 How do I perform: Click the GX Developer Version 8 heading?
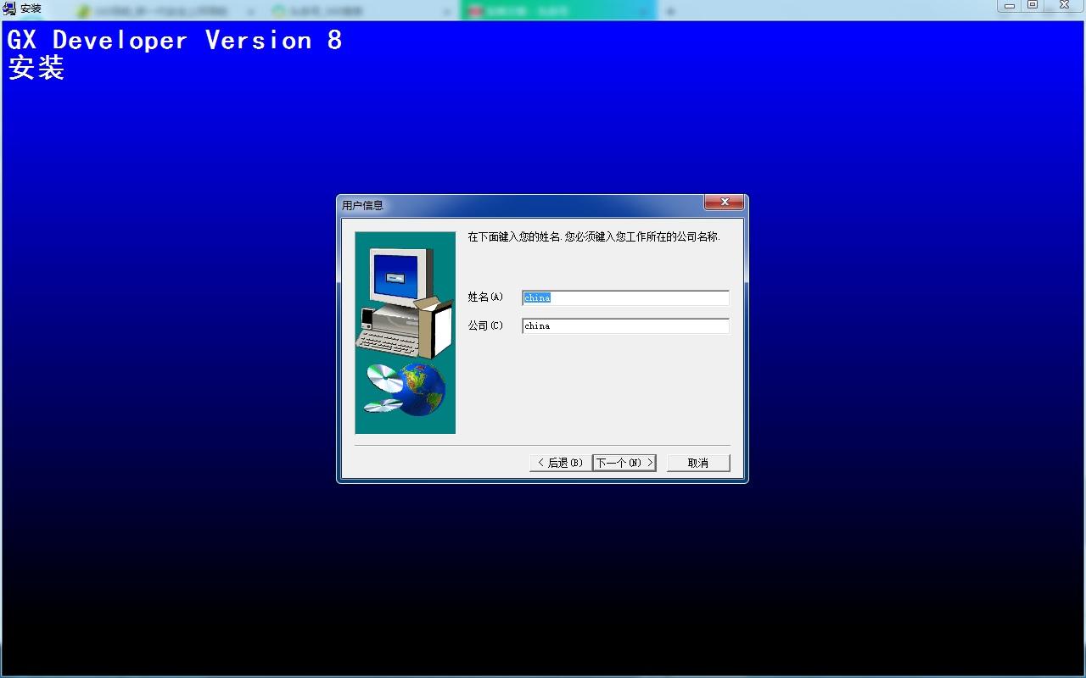(x=174, y=41)
